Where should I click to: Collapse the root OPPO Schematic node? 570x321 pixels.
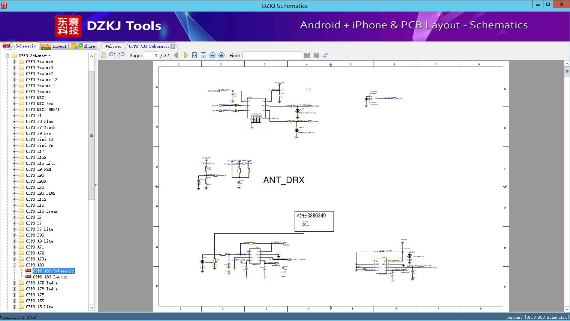[x=7, y=56]
